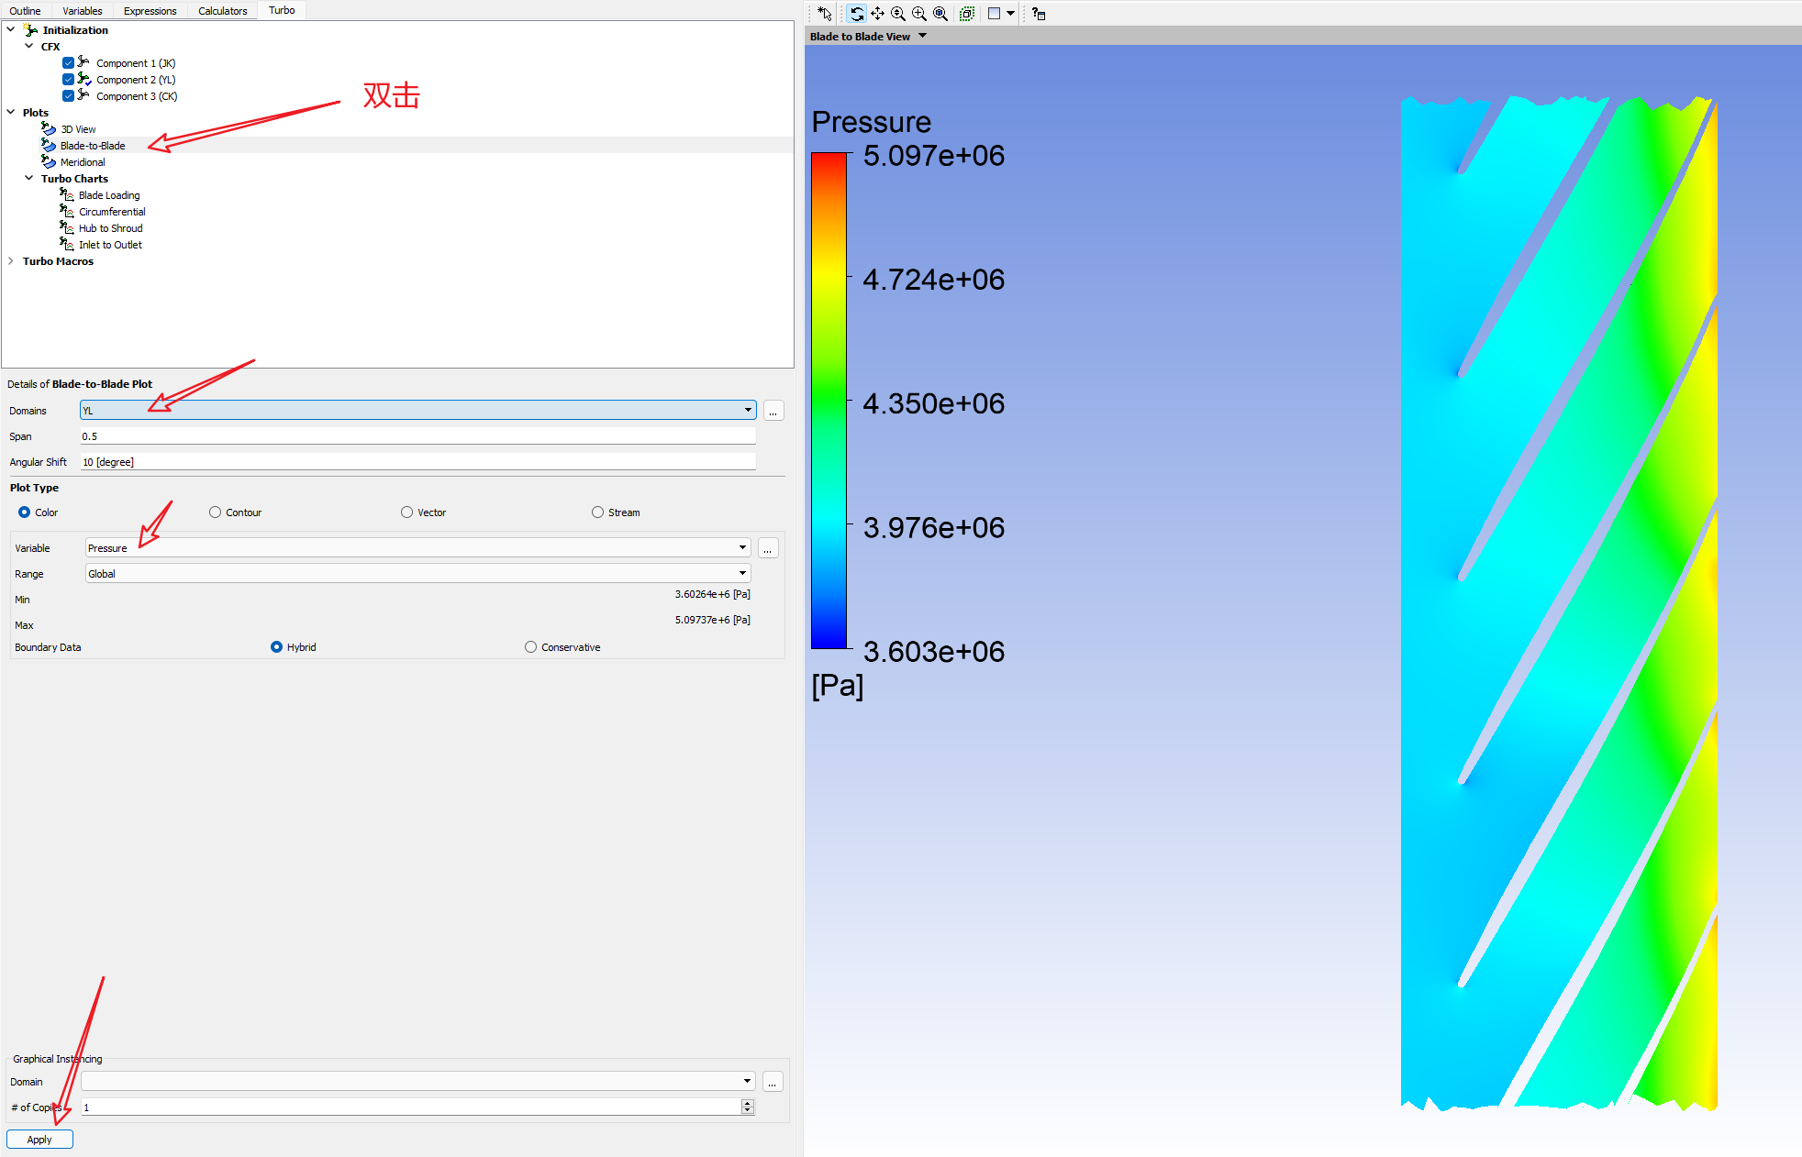1802x1157 pixels.
Task: Open the Expressions tab
Action: pos(150,11)
